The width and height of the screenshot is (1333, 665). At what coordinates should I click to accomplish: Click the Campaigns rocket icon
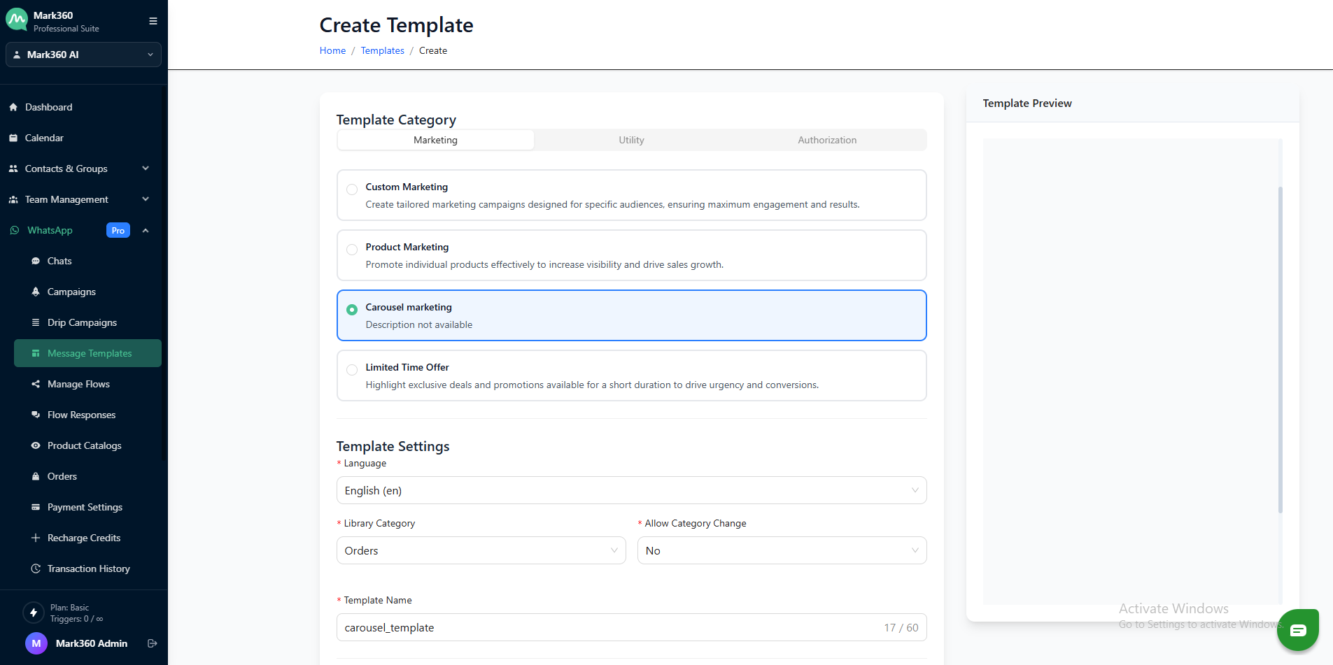[x=36, y=292]
